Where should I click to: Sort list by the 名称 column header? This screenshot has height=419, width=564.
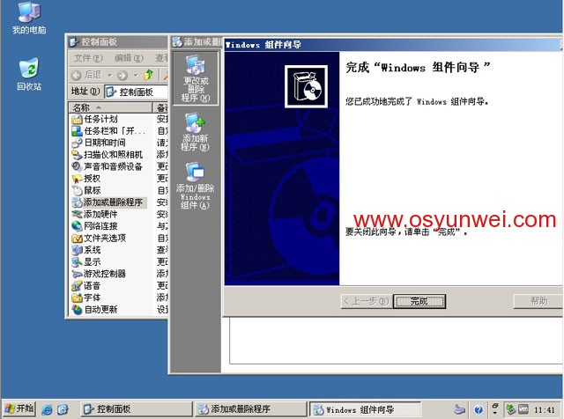pos(110,107)
